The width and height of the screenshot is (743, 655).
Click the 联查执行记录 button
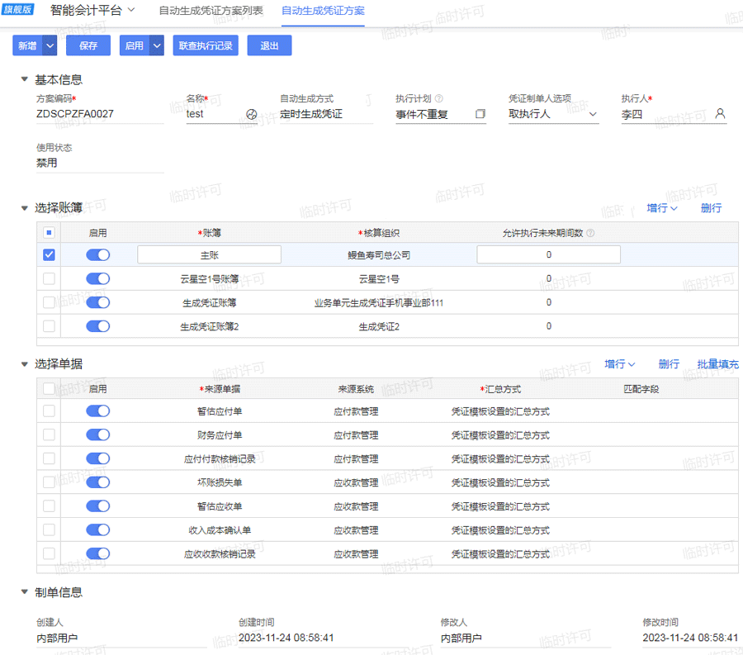(205, 45)
